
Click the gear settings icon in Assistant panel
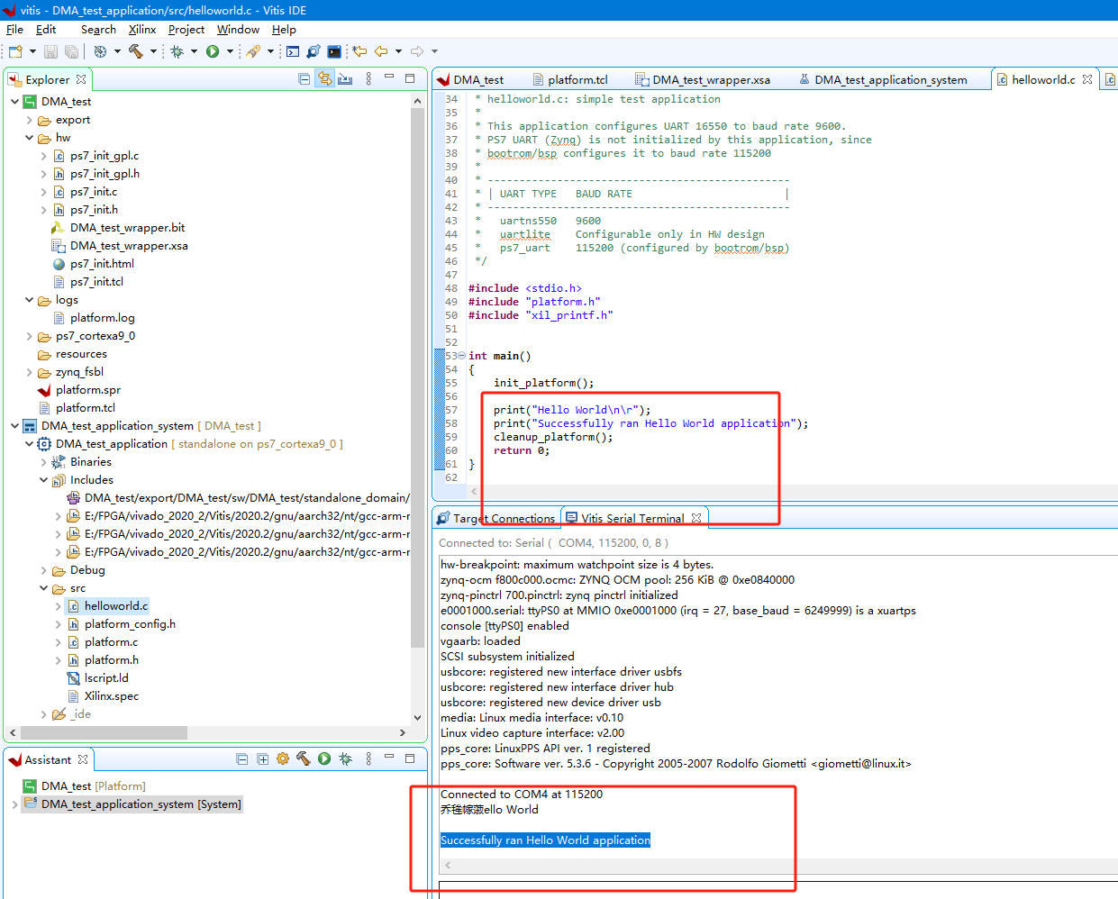pyautogui.click(x=283, y=759)
